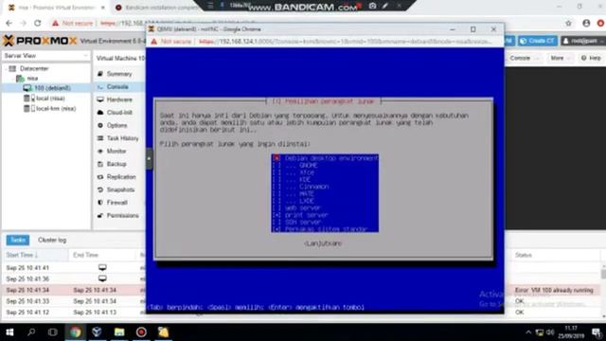Select the nisa node in the tree
Viewport: 606px width, 341px height.
click(32, 78)
